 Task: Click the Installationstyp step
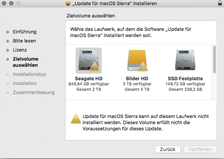[29, 74]
